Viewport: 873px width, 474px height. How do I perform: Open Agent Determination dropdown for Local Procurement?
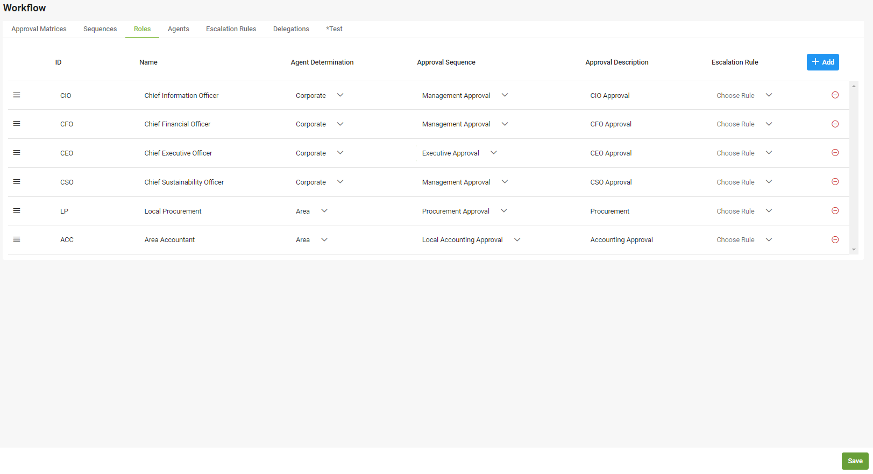click(x=324, y=211)
